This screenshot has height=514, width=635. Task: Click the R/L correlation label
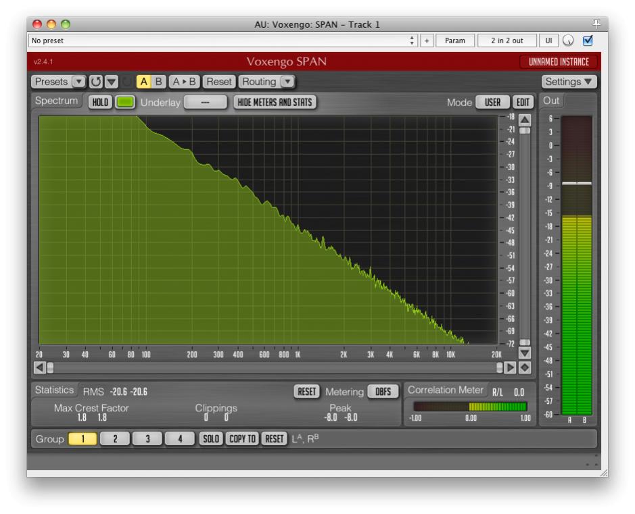tap(497, 392)
